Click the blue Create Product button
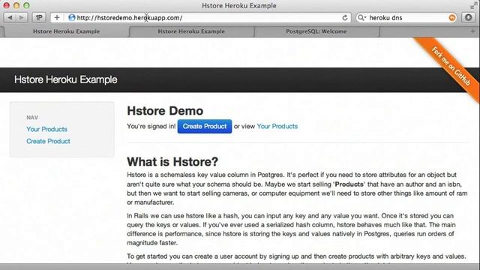The height and width of the screenshot is (270, 480). tap(205, 127)
